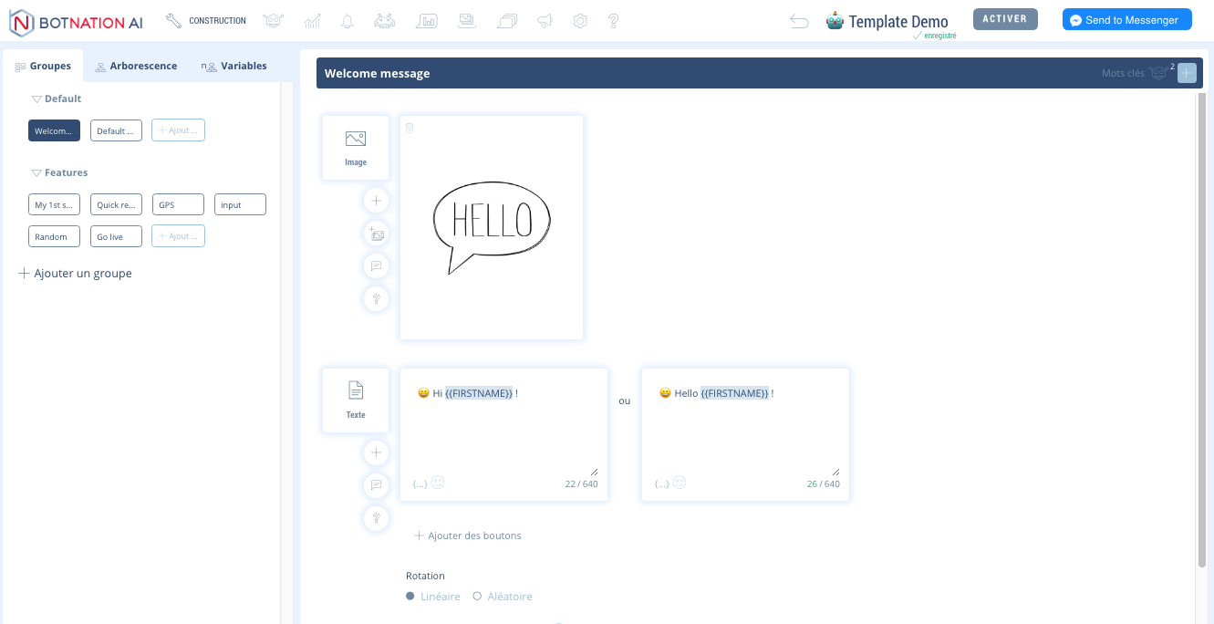The image size is (1214, 624).
Task: Click the analytics growth chart icon
Action: pos(313,21)
